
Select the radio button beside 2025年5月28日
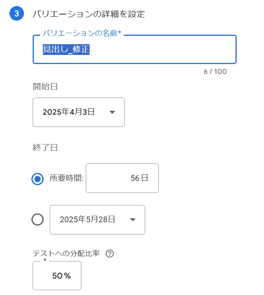[x=38, y=220]
